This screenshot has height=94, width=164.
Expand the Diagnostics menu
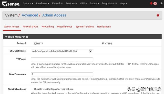[x=109, y=3]
